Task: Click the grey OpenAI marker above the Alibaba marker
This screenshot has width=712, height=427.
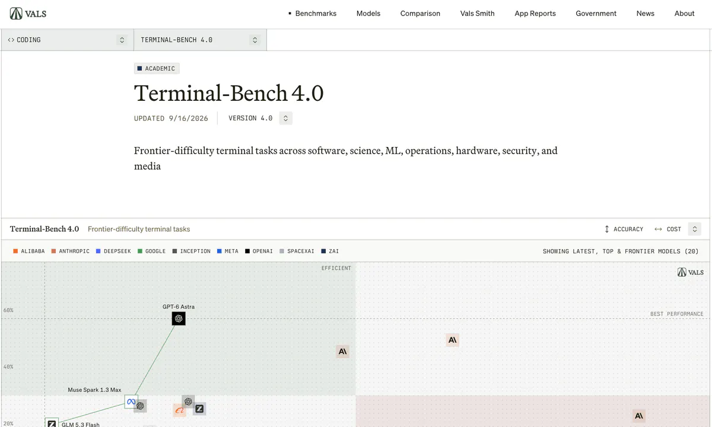Action: 188,401
